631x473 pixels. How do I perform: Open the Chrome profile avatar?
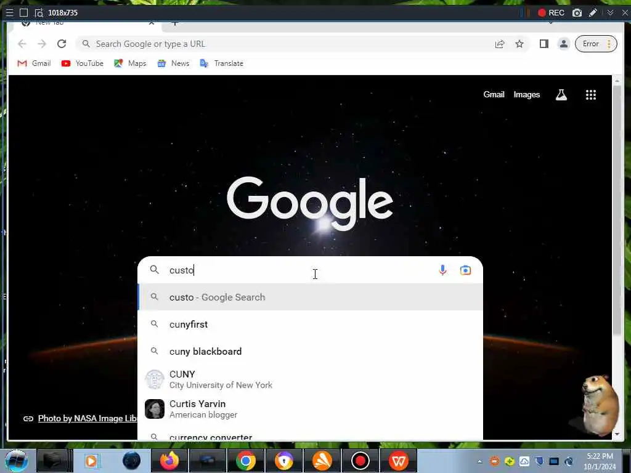click(x=564, y=44)
